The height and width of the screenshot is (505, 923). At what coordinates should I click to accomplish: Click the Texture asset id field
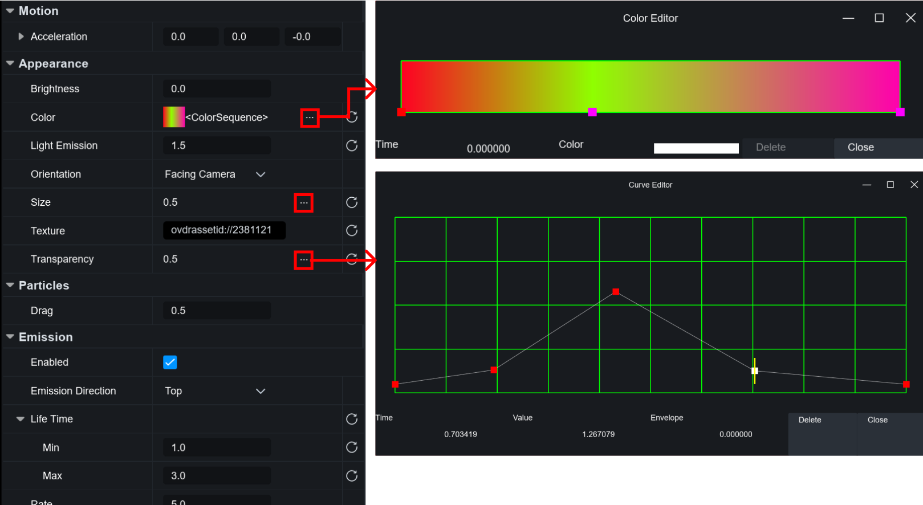pyautogui.click(x=223, y=230)
